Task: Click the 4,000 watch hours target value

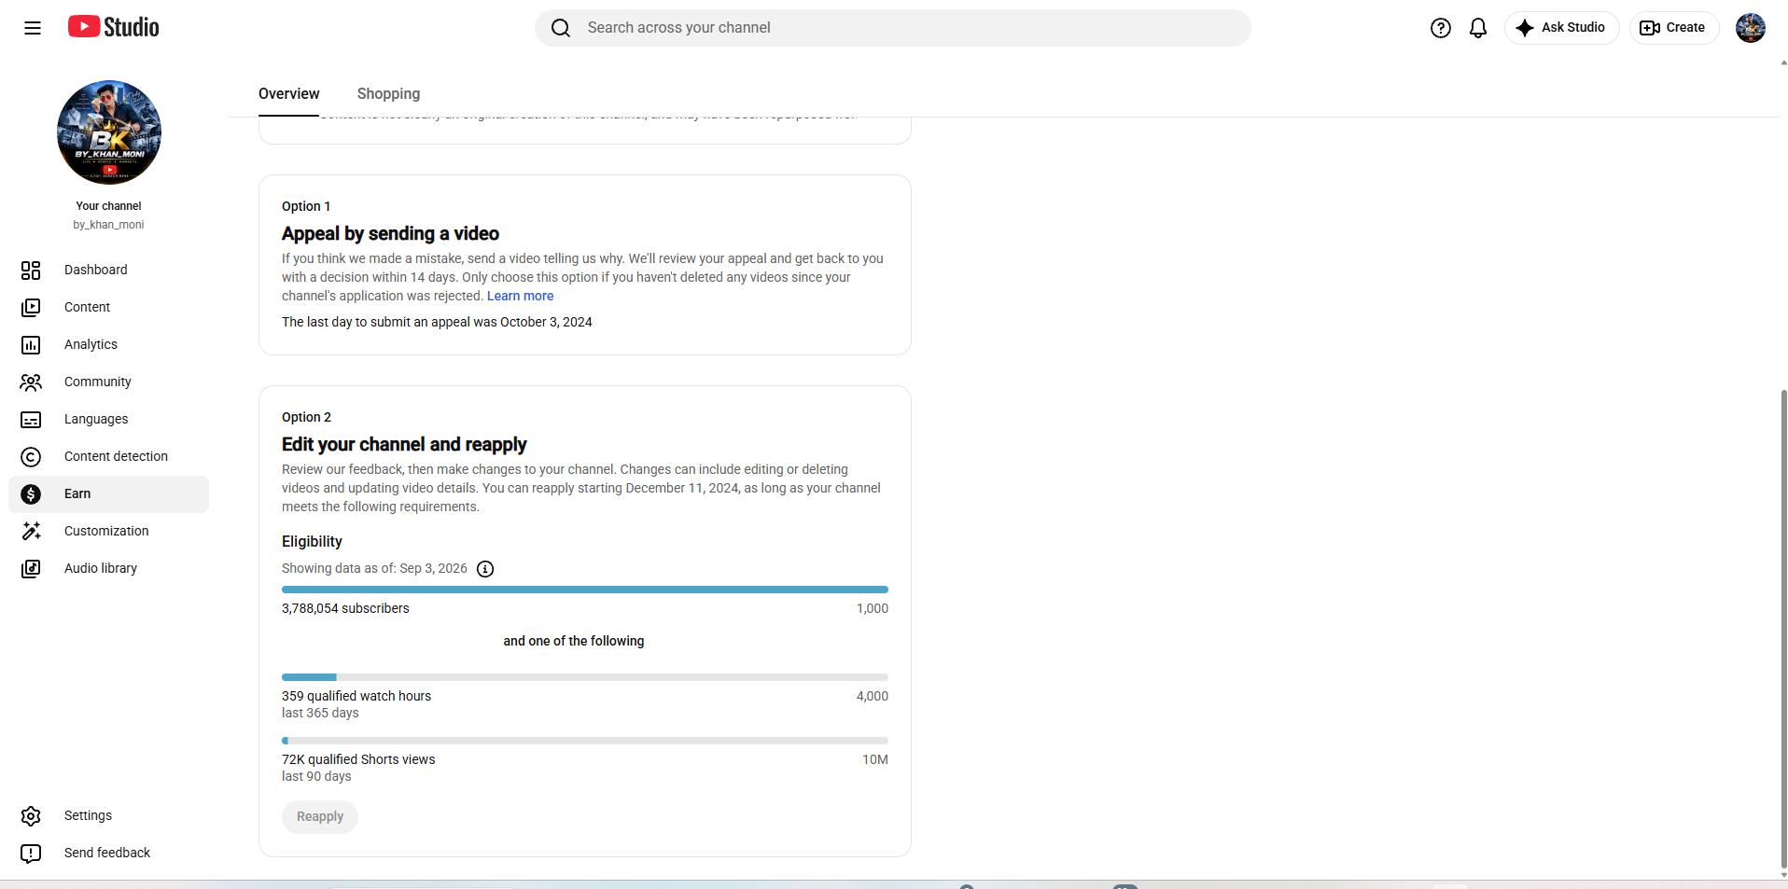Action: point(873,696)
